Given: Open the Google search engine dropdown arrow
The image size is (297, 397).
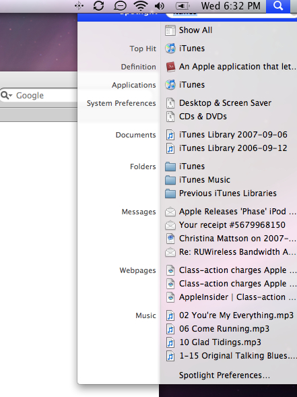Looking at the screenshot, I should 10,96.
